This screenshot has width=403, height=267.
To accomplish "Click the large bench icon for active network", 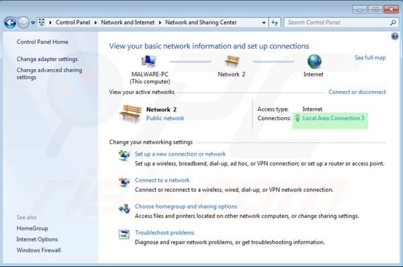I will [x=130, y=113].
